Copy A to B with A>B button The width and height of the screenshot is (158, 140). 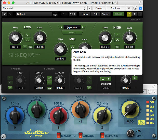point(73,14)
